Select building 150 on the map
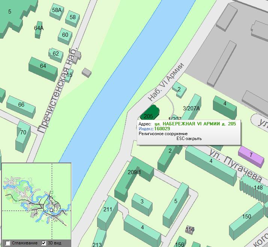 [x=246, y=217]
